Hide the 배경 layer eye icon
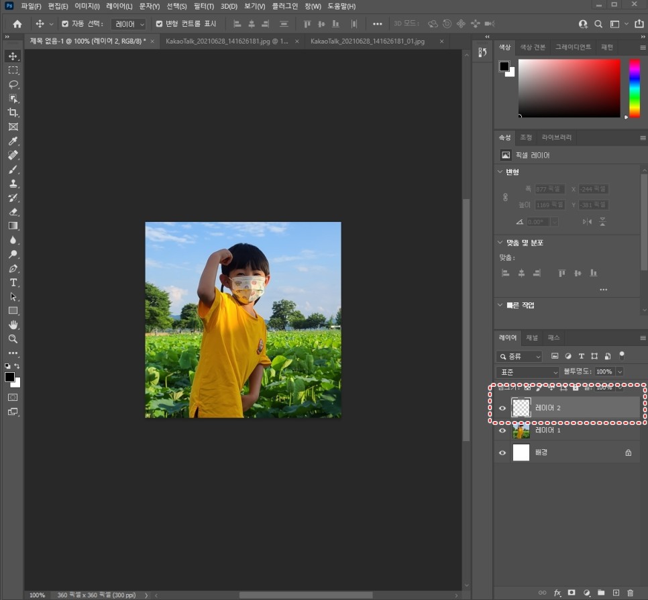Viewport: 648px width, 600px height. coord(502,453)
